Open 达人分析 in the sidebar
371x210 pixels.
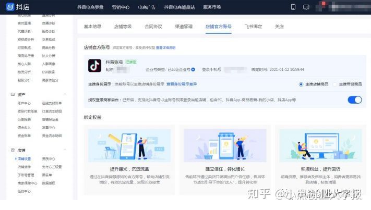tap(49, 56)
